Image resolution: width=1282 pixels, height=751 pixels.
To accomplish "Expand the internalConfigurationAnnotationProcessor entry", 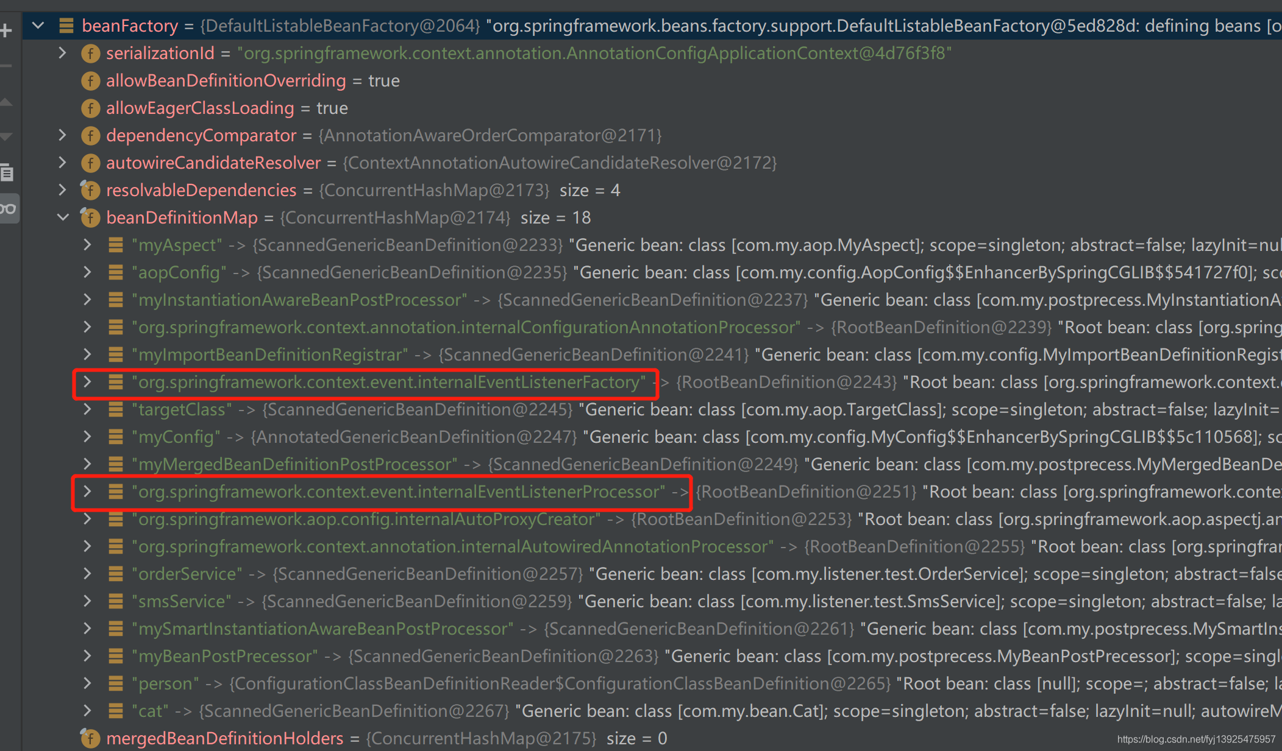I will [87, 327].
